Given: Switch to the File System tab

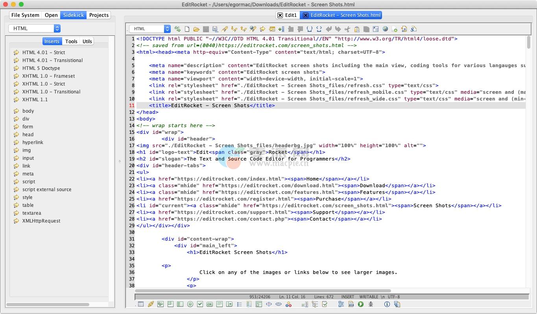Looking at the screenshot, I should tap(25, 15).
